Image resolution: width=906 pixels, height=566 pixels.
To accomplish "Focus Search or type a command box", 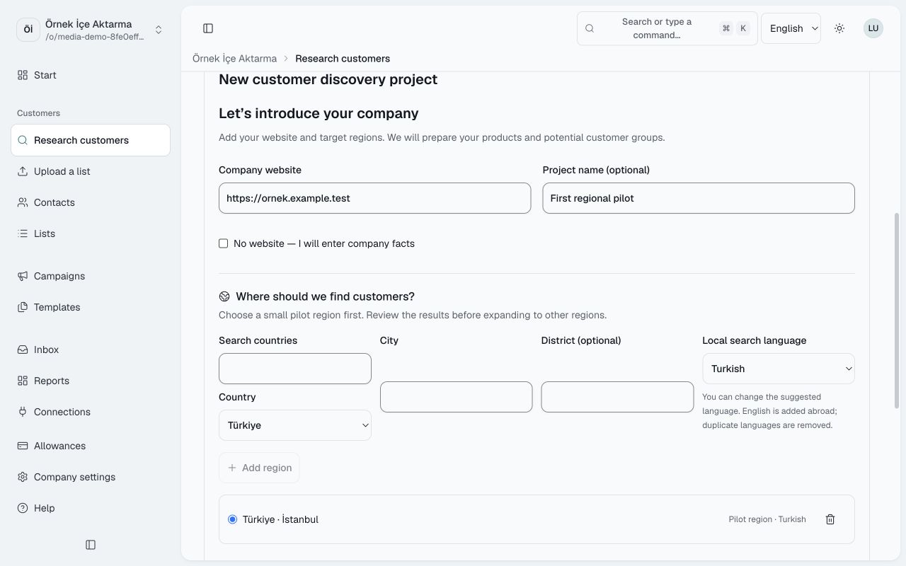I will coord(667,28).
